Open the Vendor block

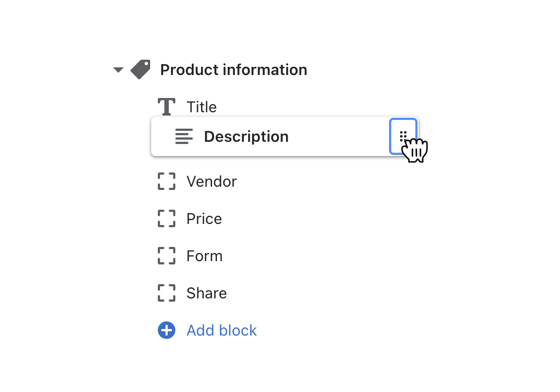tap(212, 181)
